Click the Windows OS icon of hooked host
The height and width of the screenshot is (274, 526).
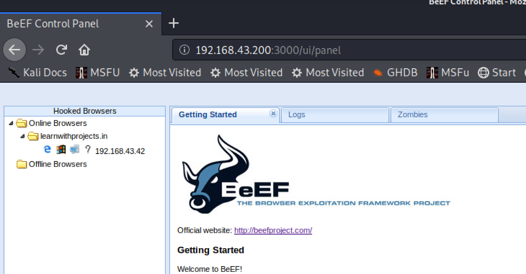[61, 150]
